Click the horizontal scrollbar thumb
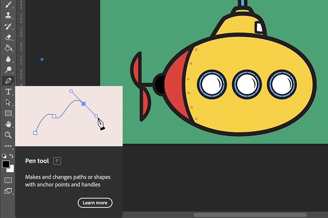 (250, 215)
